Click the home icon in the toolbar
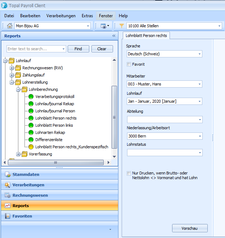 coord(10,26)
